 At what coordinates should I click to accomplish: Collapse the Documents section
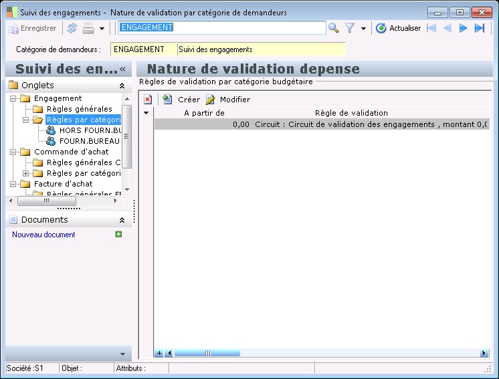pos(122,220)
